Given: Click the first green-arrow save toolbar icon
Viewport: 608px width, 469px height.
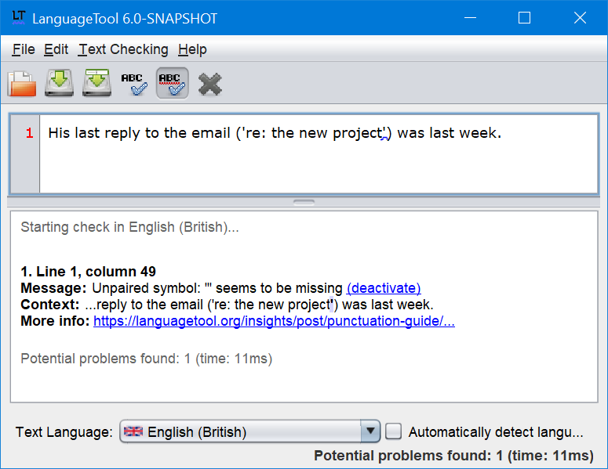Looking at the screenshot, I should (x=59, y=83).
